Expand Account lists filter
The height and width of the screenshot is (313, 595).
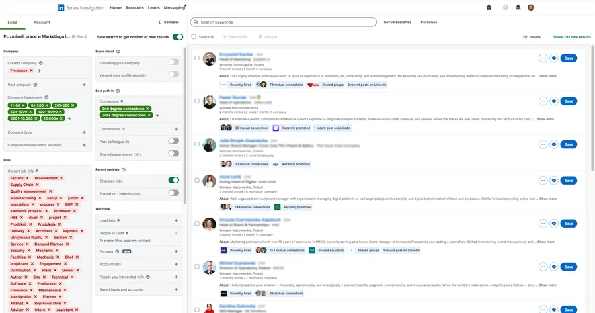tap(176, 265)
